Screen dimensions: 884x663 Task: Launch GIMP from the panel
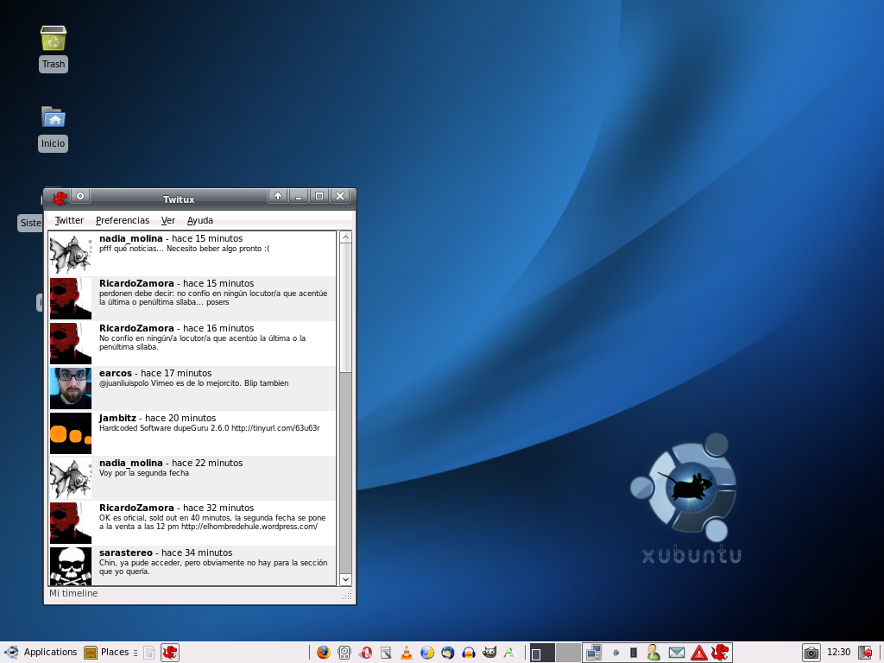(x=489, y=653)
